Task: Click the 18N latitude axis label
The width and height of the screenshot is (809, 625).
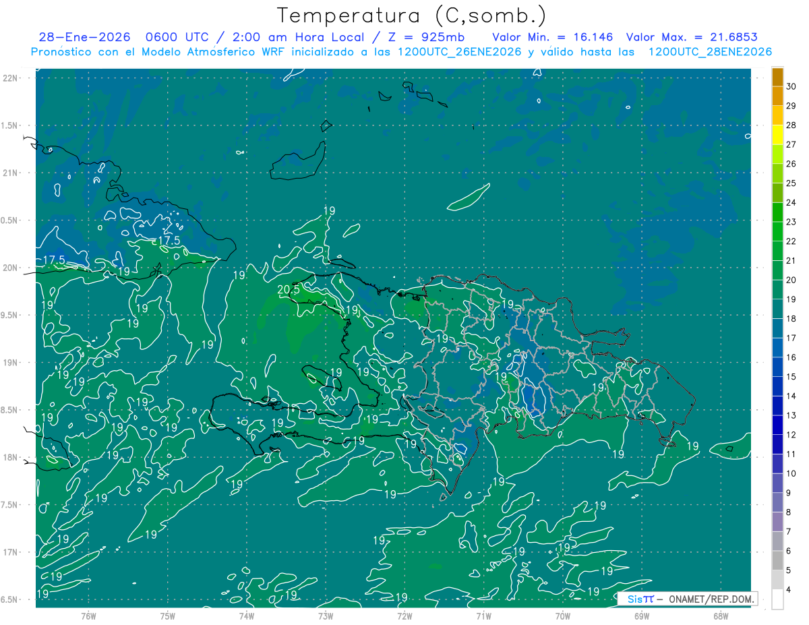Action: 10,457
